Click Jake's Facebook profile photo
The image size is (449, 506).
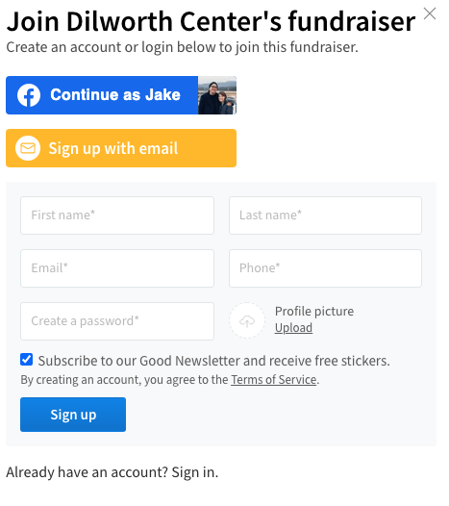[x=217, y=95]
